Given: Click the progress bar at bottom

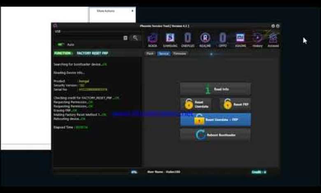Looking at the screenshot, I should pyautogui.click(x=91, y=172).
